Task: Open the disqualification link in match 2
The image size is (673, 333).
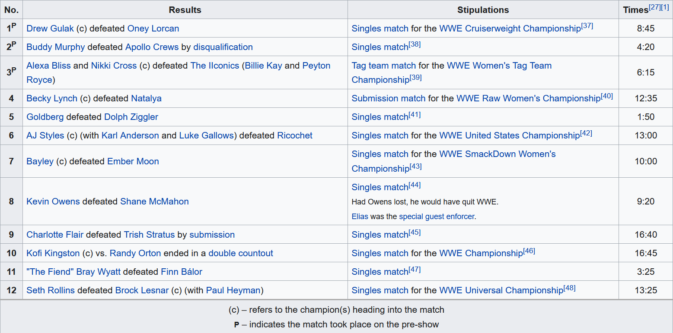Action: point(223,47)
